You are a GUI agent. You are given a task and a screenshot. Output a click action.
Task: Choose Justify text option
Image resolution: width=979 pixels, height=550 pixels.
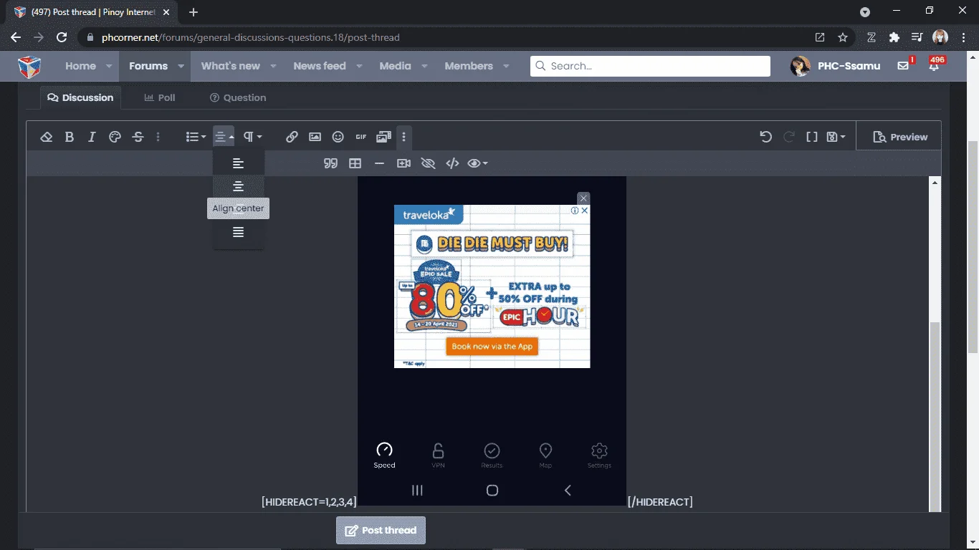coord(239,232)
